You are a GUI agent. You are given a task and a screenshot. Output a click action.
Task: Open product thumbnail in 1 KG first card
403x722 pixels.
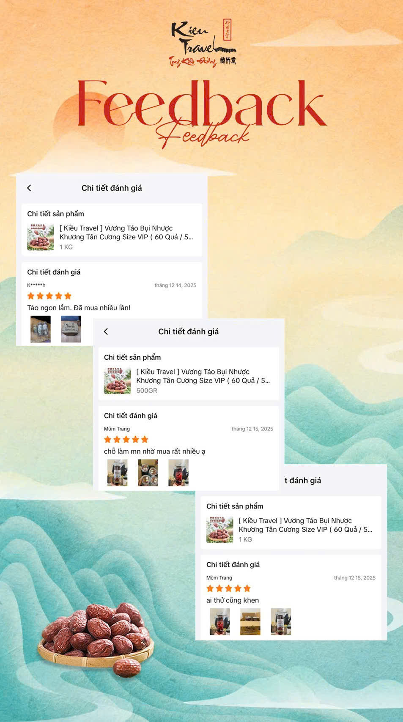tap(41, 237)
